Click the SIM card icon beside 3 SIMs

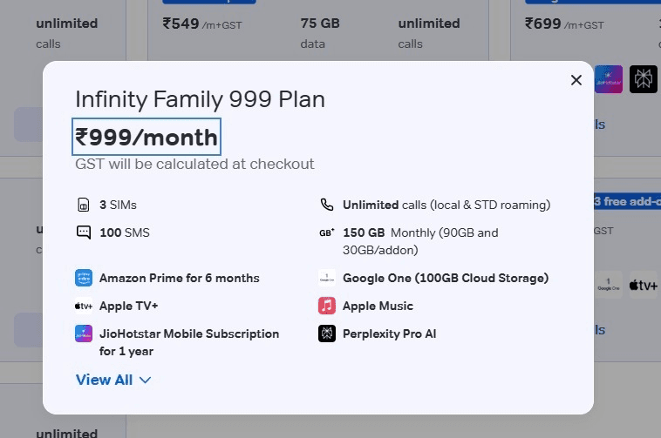pyautogui.click(x=84, y=206)
